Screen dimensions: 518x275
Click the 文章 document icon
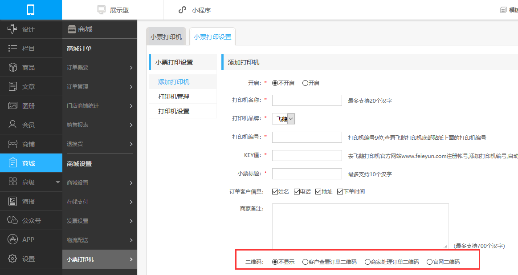pyautogui.click(x=12, y=86)
